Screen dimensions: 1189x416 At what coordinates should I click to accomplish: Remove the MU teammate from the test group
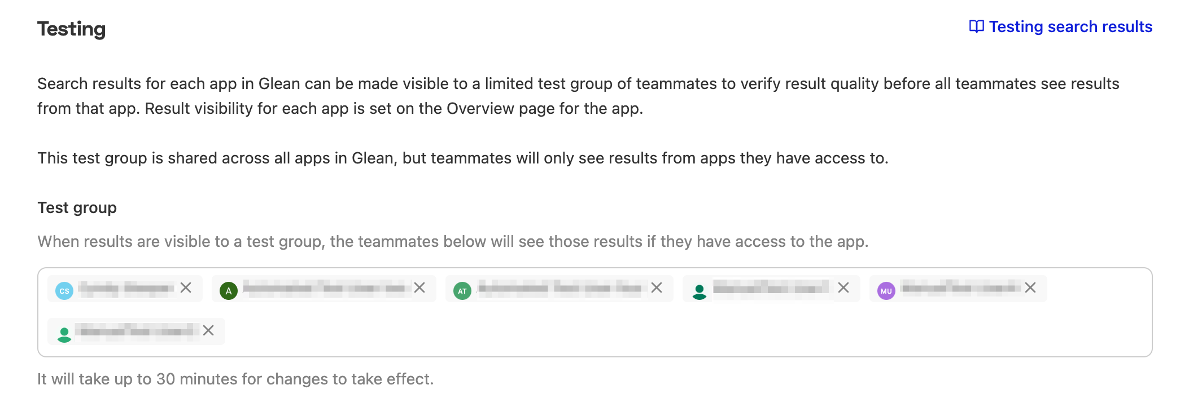[x=1030, y=288]
